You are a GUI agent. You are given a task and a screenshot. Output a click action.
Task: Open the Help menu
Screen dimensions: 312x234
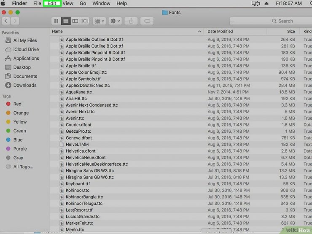(121, 3)
